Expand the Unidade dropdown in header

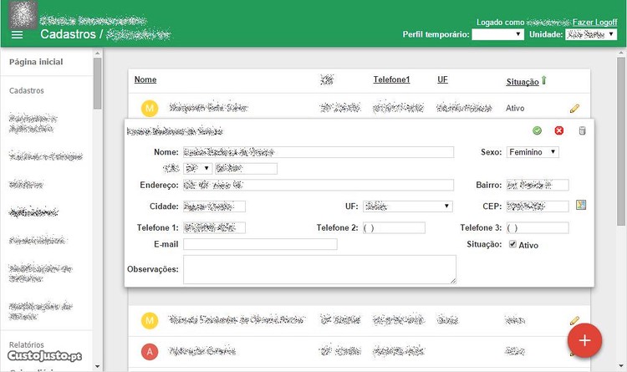(591, 34)
